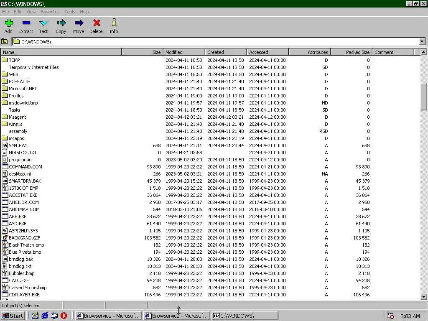Launch Opera from quick launch
428x321 pixels.
(64, 316)
